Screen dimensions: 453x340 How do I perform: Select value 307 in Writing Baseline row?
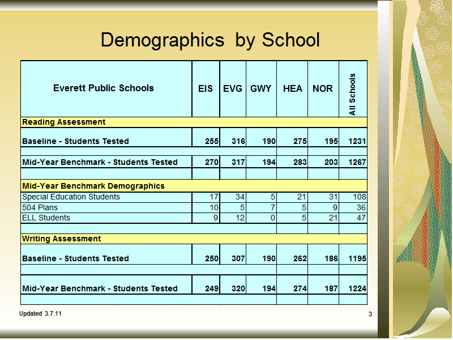pyautogui.click(x=238, y=258)
